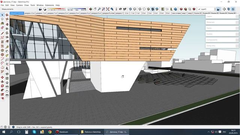The width and height of the screenshot is (240, 135).
Task: Select the 'все этажи' scene tab
Action: pos(176,13)
